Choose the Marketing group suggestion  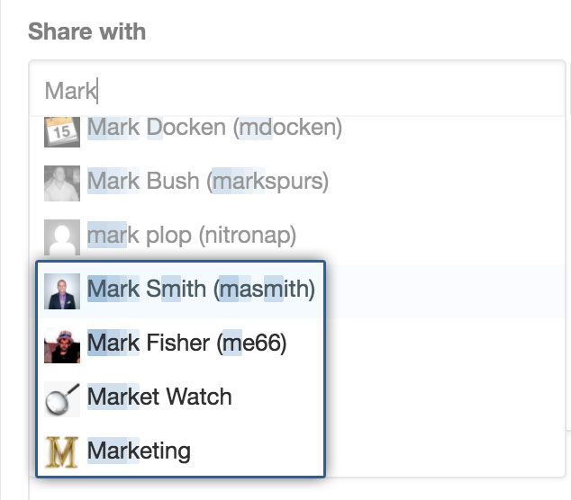(180, 451)
